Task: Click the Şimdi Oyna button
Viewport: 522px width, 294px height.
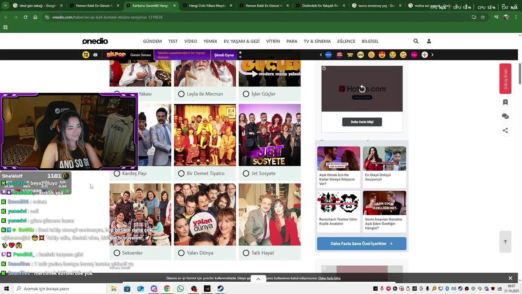Action: click(x=224, y=55)
